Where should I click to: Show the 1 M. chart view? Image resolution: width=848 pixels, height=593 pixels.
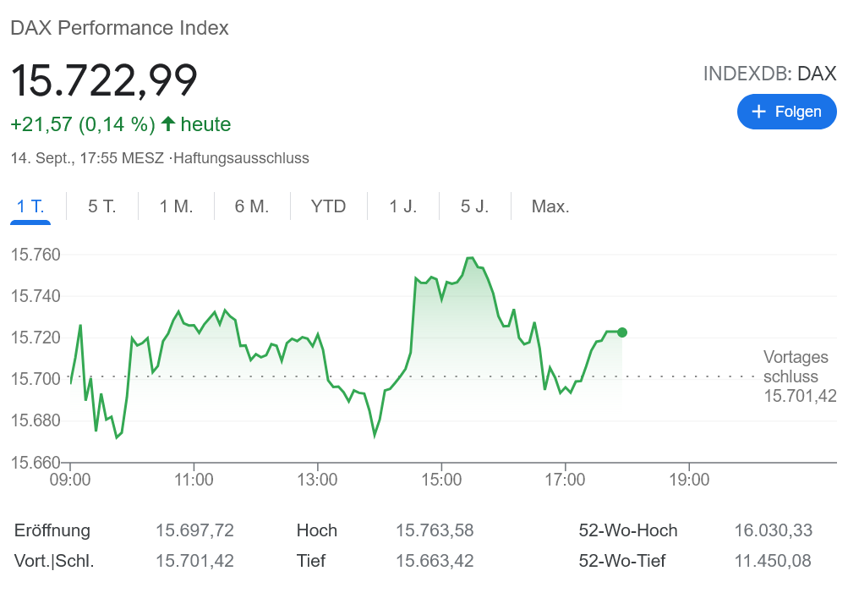coord(176,206)
